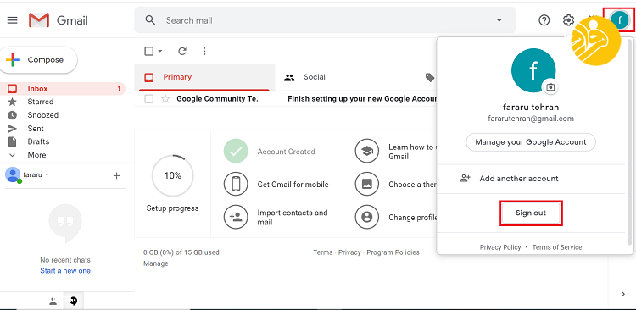Viewport: 636px width, 310px height.
Task: Click Program Policies link
Action: [x=393, y=252]
